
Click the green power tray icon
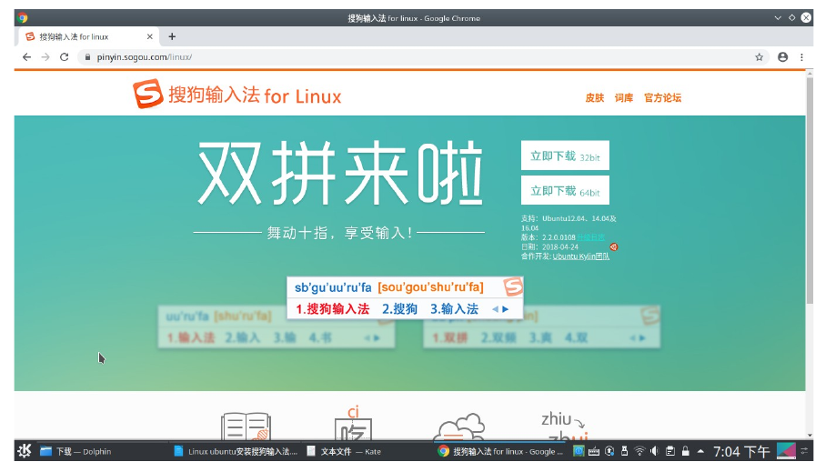pos(579,451)
